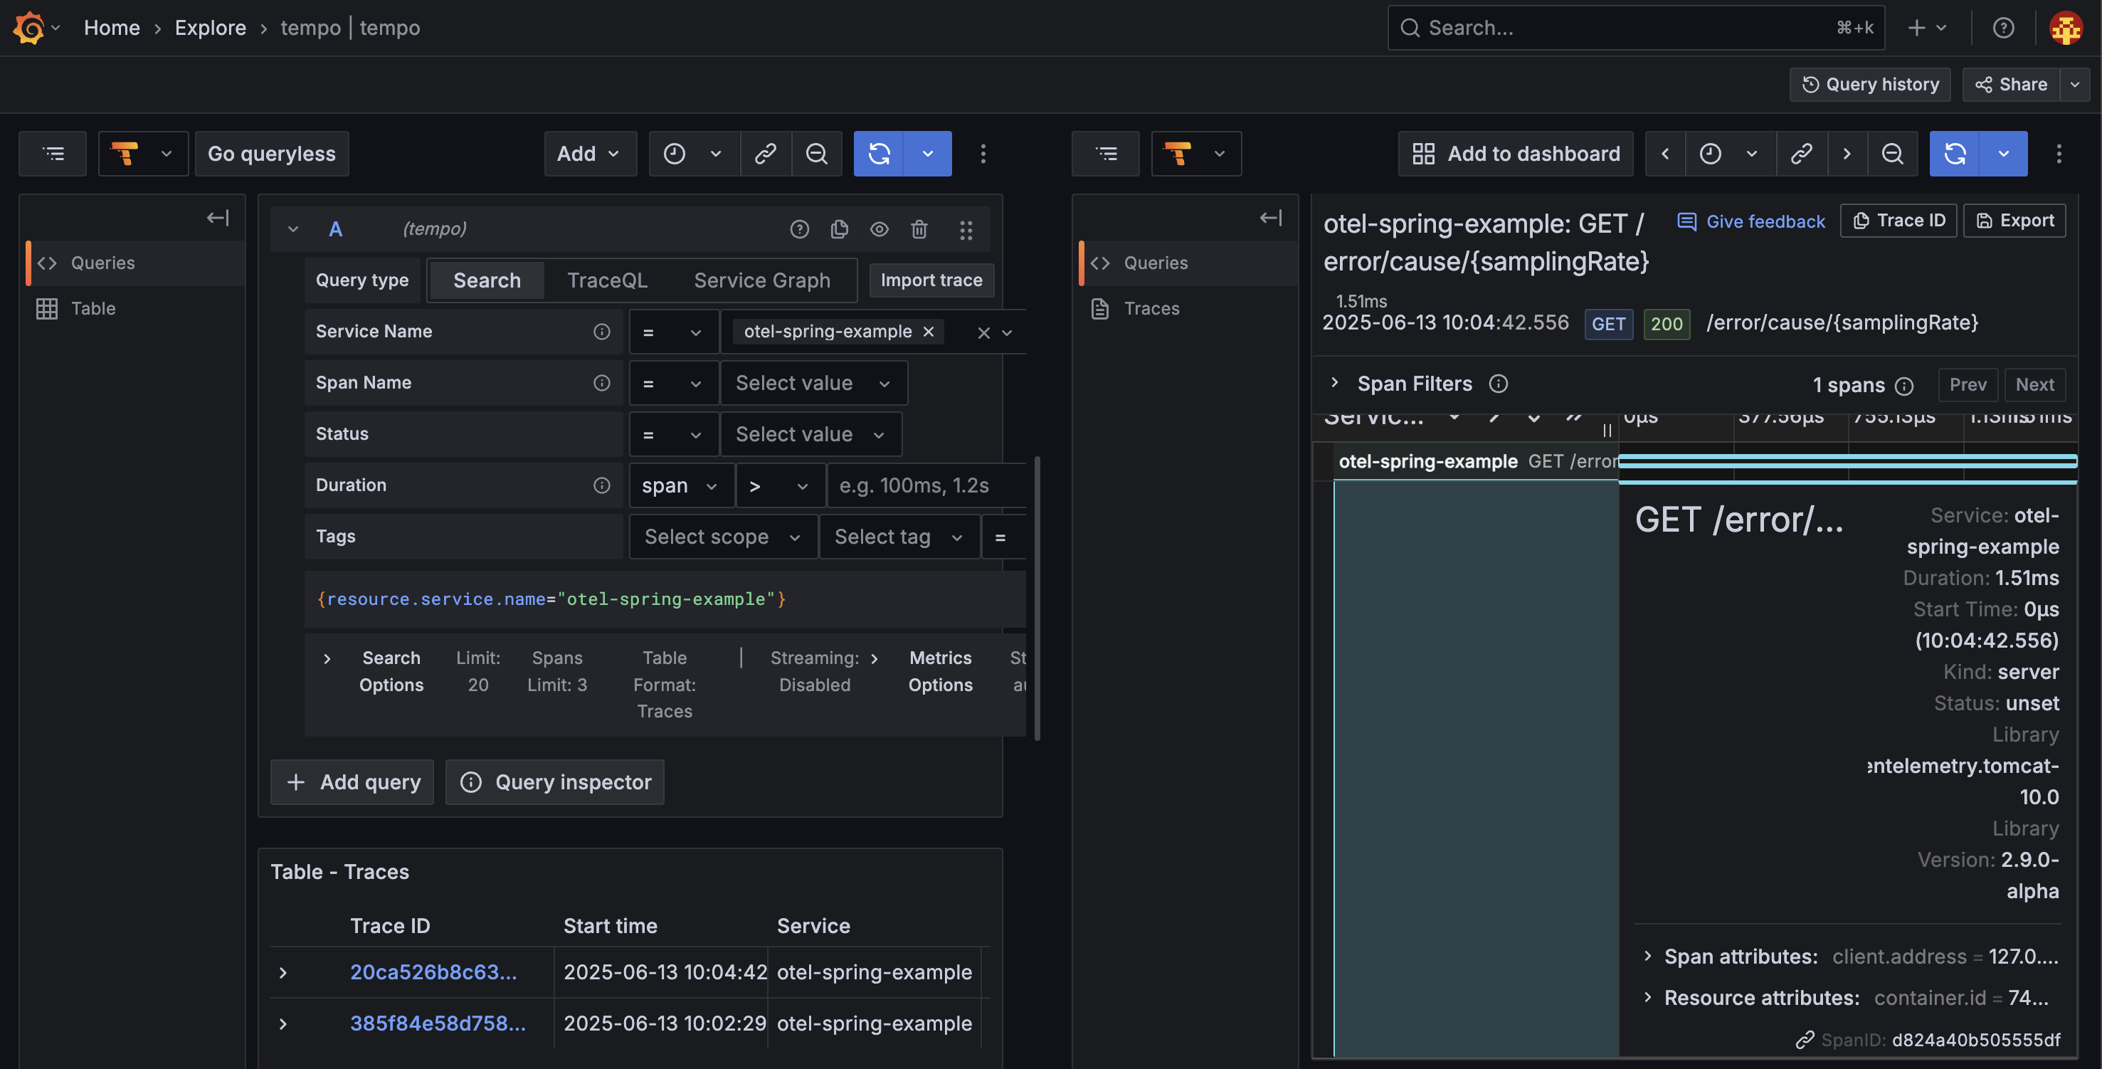Image resolution: width=2102 pixels, height=1069 pixels.
Task: Open left pane more options menu
Action: (x=983, y=154)
